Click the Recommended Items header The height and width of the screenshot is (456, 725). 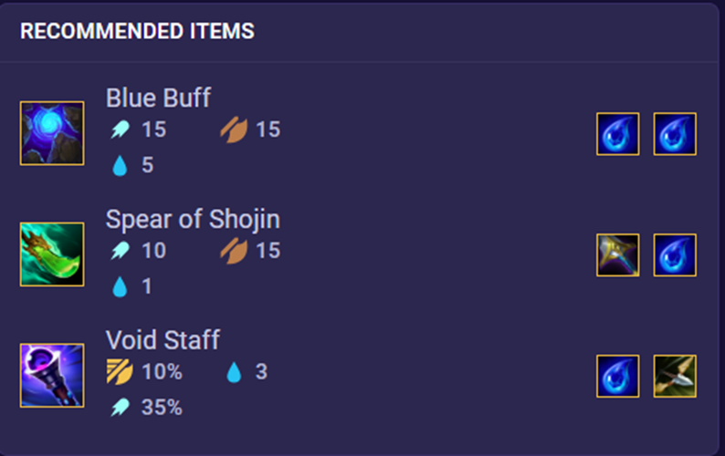pyautogui.click(x=137, y=32)
